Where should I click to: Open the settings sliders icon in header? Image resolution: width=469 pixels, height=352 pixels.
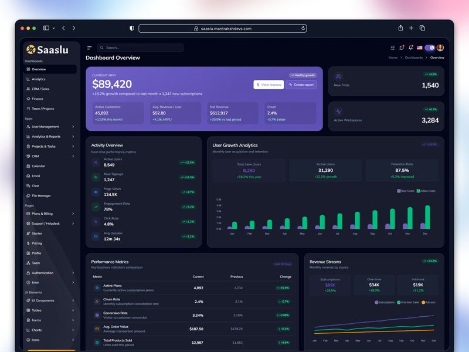point(393,48)
